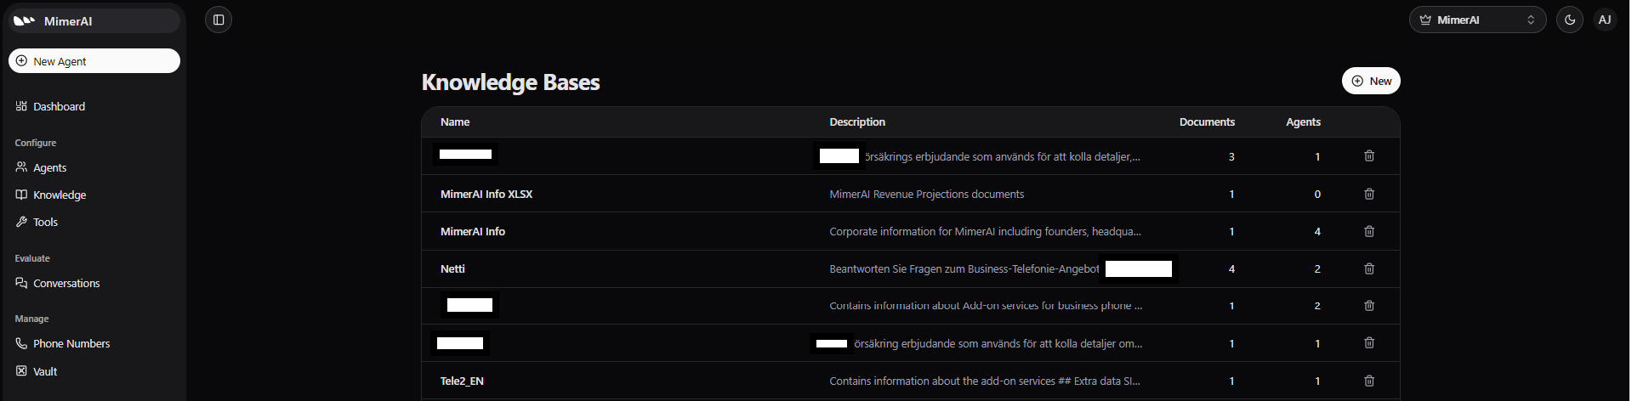1632x401 pixels.
Task: Click the New knowledge base button
Action: [1370, 81]
